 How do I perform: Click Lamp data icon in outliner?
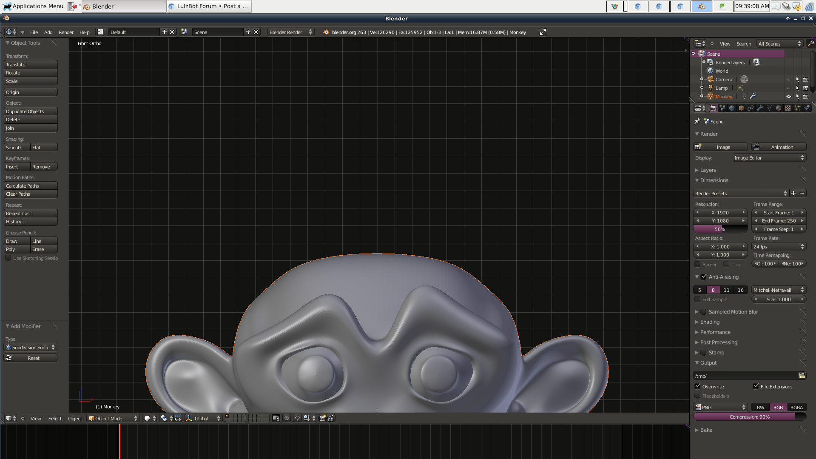[x=740, y=88]
